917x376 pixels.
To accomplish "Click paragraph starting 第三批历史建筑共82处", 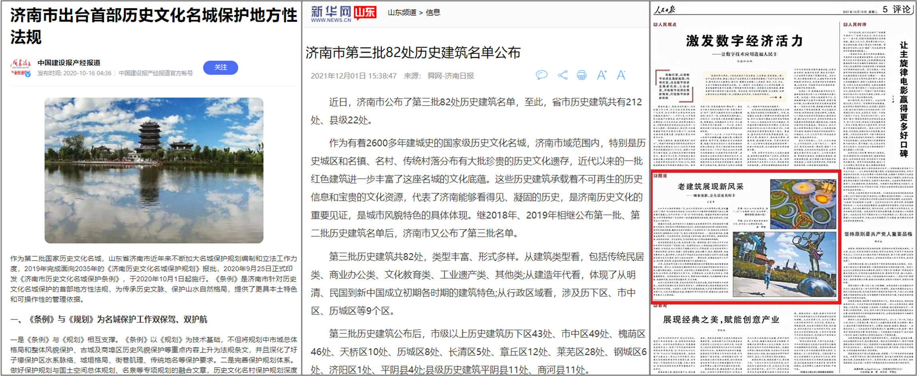I will click(x=477, y=284).
